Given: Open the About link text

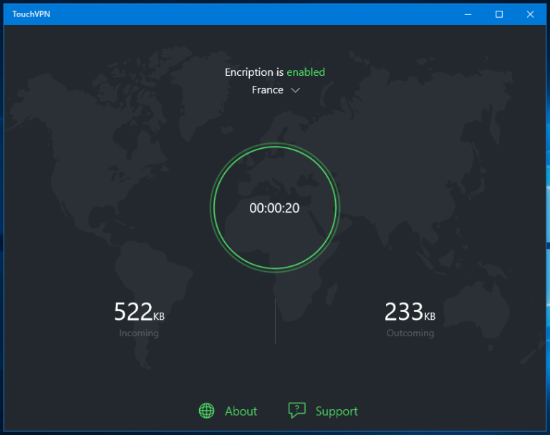Looking at the screenshot, I should (241, 411).
